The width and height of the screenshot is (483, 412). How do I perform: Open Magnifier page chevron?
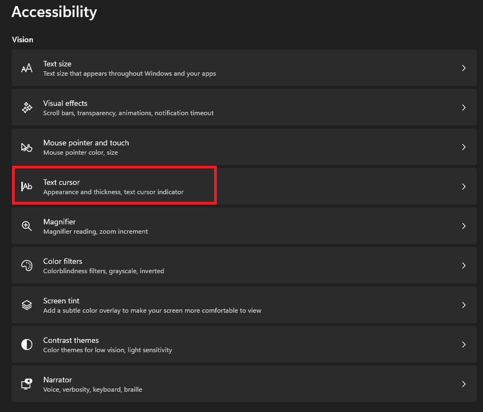point(464,226)
